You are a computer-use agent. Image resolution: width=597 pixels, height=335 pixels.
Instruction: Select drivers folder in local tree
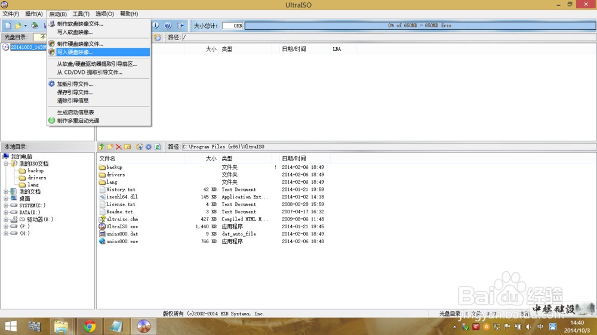click(36, 178)
